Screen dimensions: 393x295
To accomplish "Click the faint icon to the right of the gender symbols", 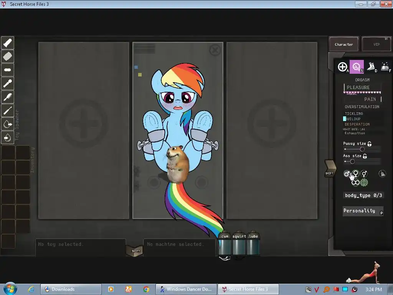I will click(x=382, y=174).
